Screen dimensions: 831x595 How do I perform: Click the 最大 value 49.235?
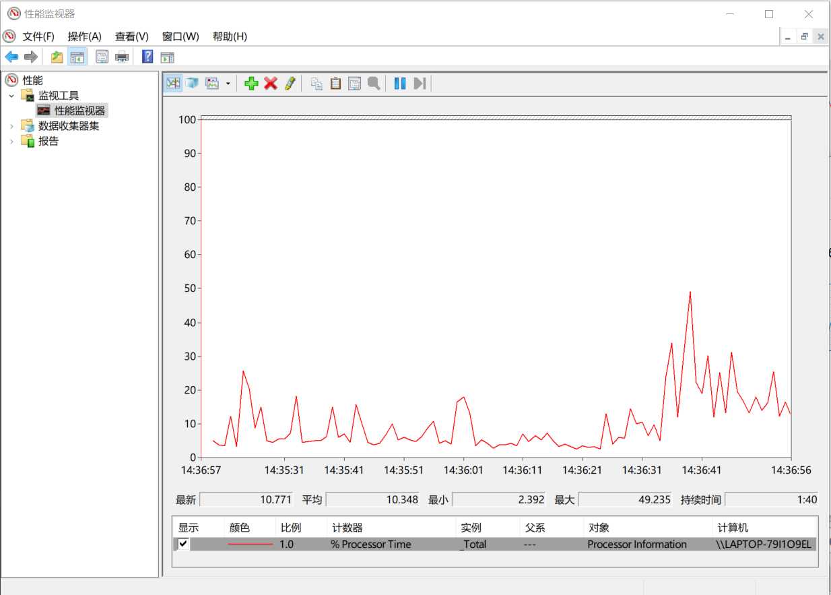[x=625, y=499]
